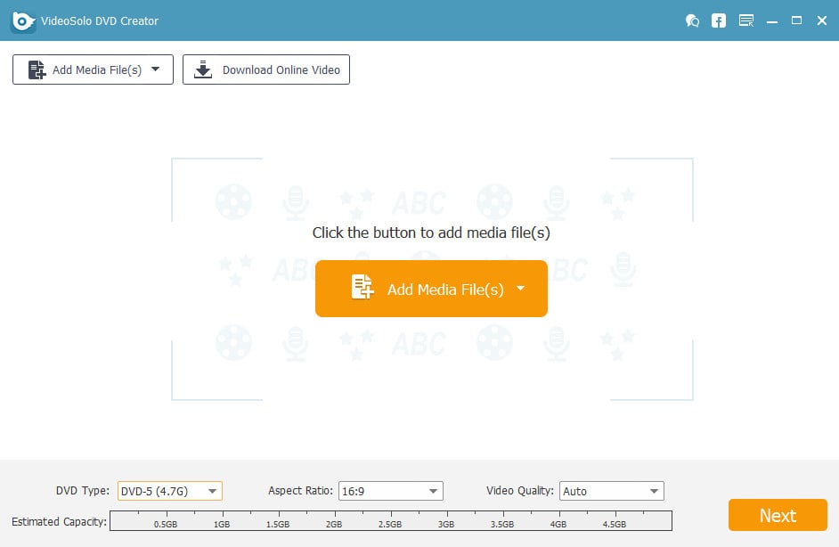Click the orange Add Media File(s) button

(431, 289)
